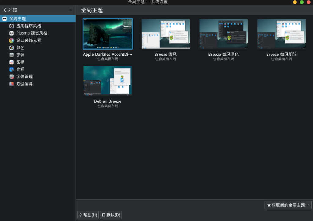313x221 pixels.
Task: Click the 应用程序风格 icon
Action: pos(12,26)
